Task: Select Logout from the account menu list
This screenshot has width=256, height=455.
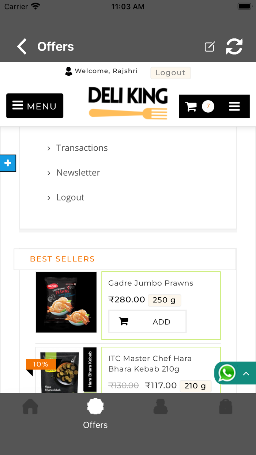Action: (70, 197)
